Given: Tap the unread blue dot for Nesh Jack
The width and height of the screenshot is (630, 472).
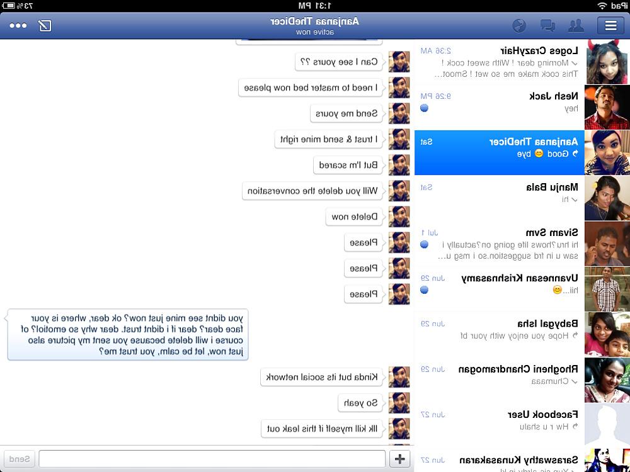Looking at the screenshot, I should 424,108.
